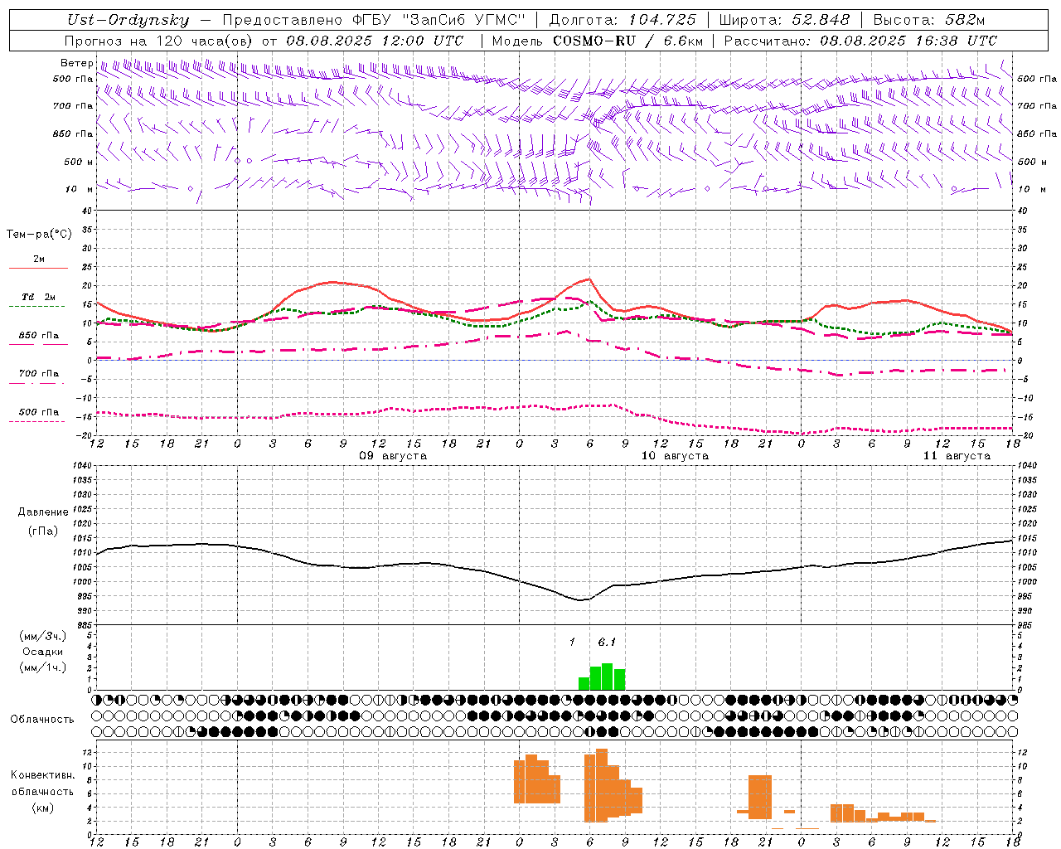The image size is (1061, 849).
Task: Click the lowest point of the black pressure curve
Action: (581, 599)
